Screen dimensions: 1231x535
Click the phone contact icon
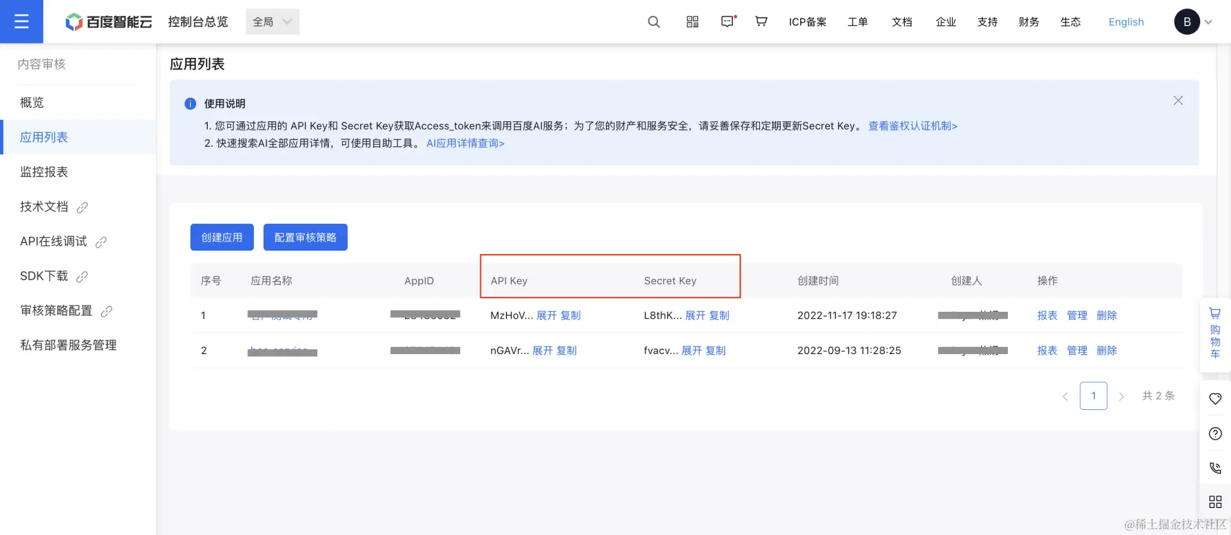tap(1215, 468)
